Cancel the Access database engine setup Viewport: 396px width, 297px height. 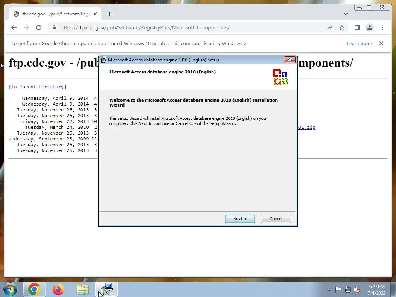[x=276, y=219]
